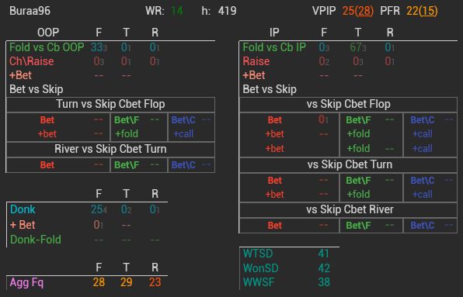Click Bet\C under River vs Skip Cbet Turn

click(183, 165)
